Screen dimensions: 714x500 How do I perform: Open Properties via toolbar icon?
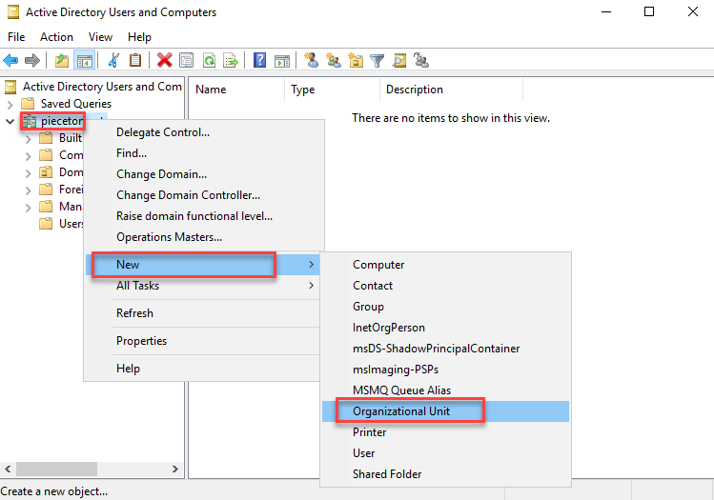coord(186,60)
